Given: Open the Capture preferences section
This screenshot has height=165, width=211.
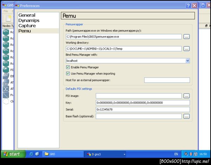Looking at the screenshot, I should (x=27, y=26).
